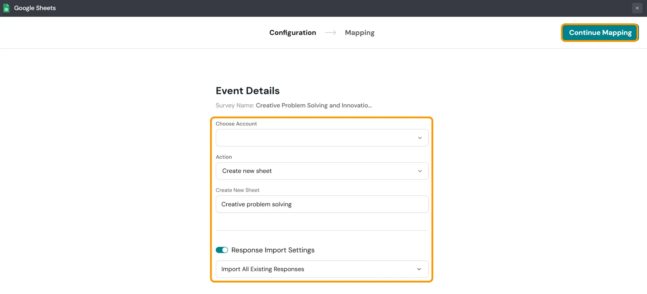This screenshot has width=647, height=294.
Task: Click the chevron in the Action field
Action: pos(420,171)
